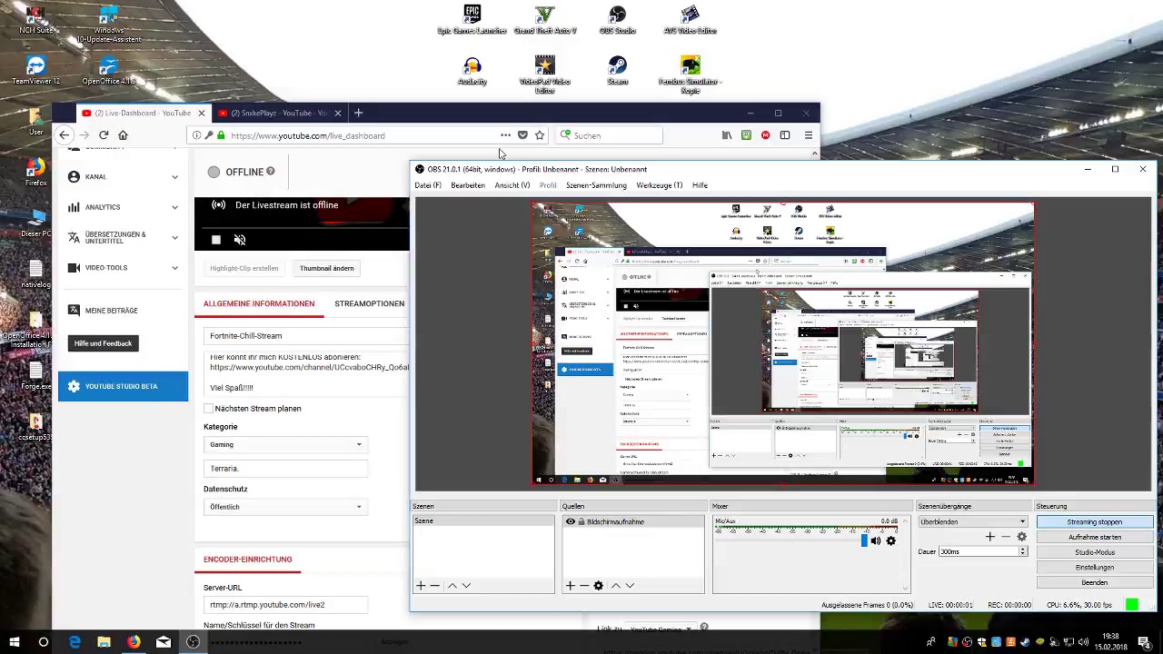Mute the Mic/Aux channel in the mixer
This screenshot has height=654, width=1163.
point(876,541)
